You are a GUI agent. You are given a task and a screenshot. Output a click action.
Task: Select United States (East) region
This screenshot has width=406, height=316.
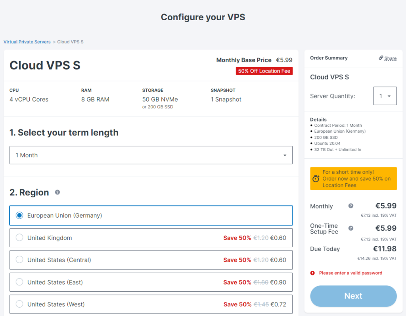click(19, 282)
